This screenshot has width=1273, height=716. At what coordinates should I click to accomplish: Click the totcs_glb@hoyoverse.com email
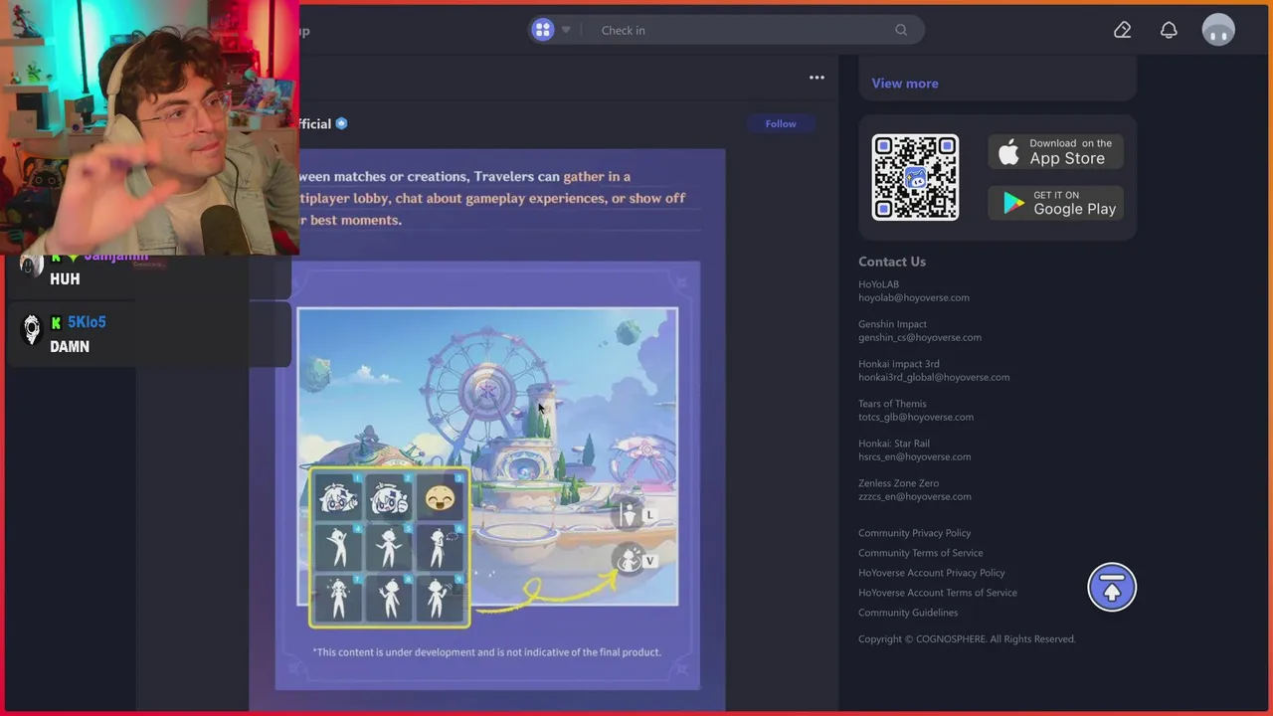click(x=916, y=417)
